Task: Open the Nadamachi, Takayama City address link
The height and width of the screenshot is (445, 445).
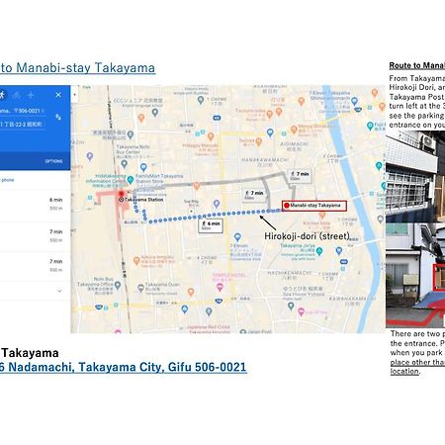Action: click(124, 367)
